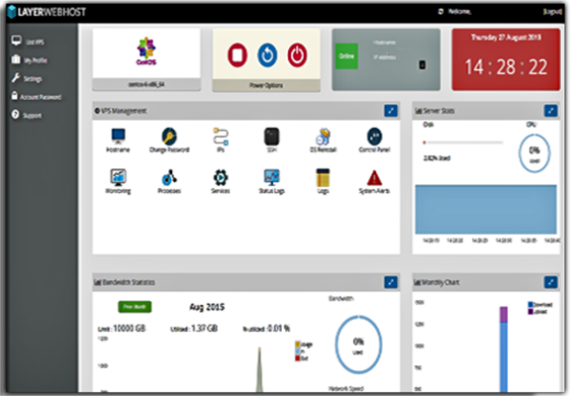Open the OS Reinstall icon
572x396 pixels.
[x=323, y=137]
